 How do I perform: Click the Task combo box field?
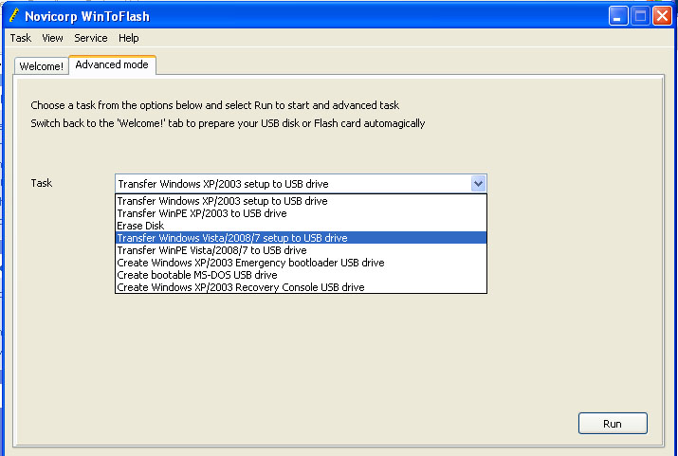(301, 184)
